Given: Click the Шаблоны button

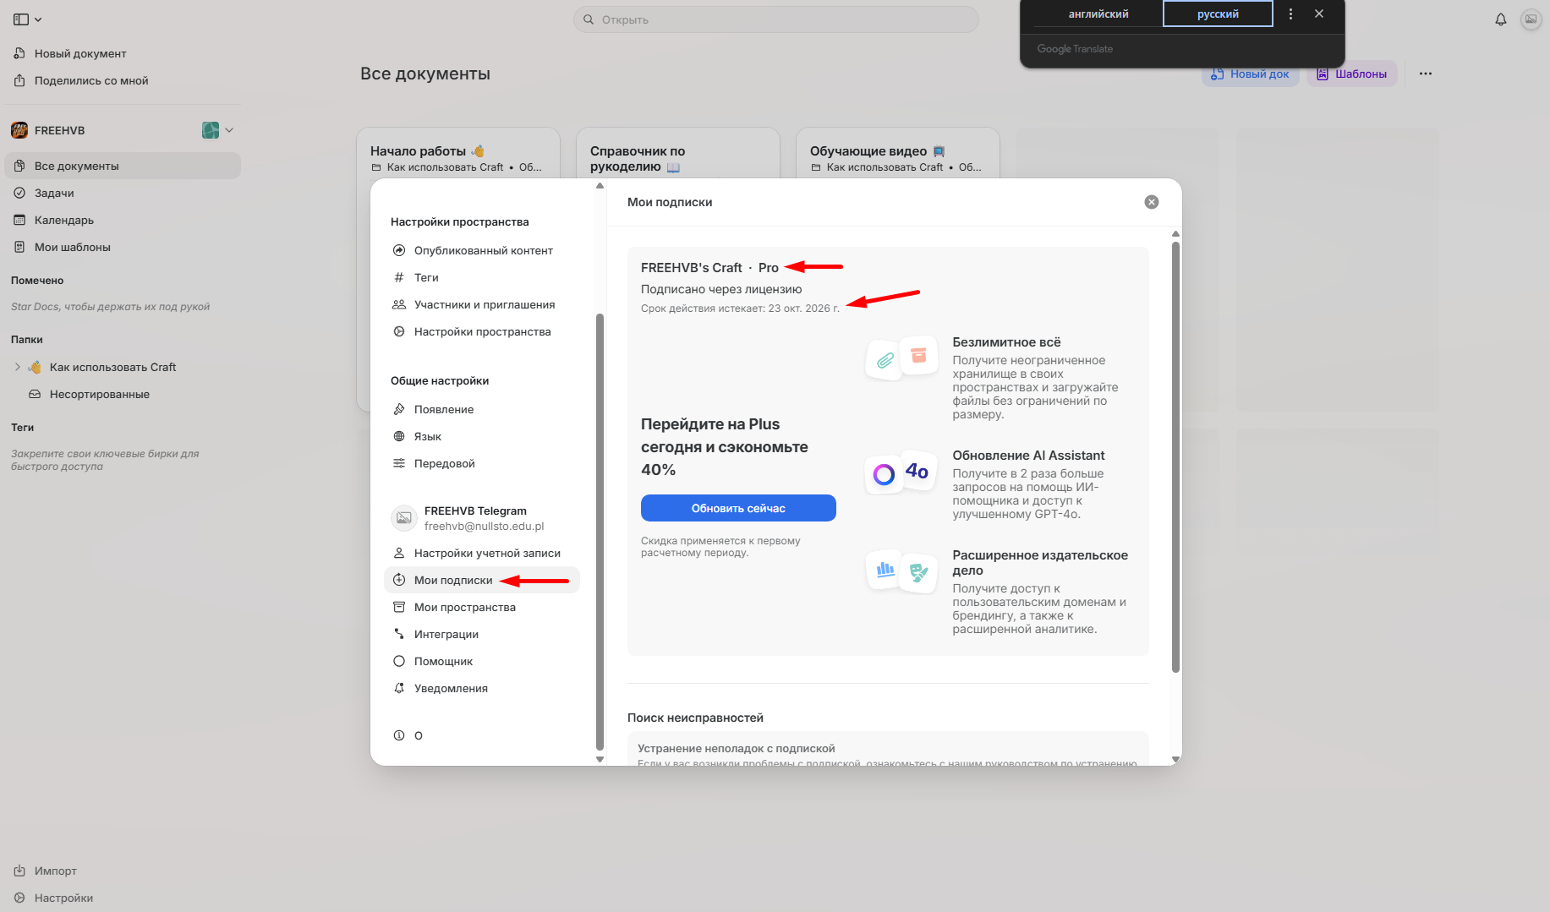Looking at the screenshot, I should [1351, 74].
